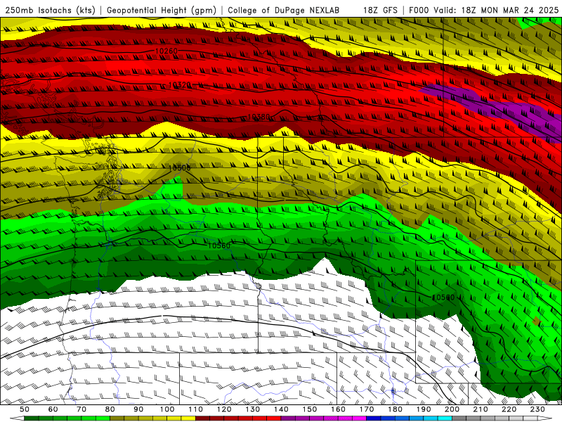
Task: Click the 220 knot colorbar tick label
Action: coord(509,409)
